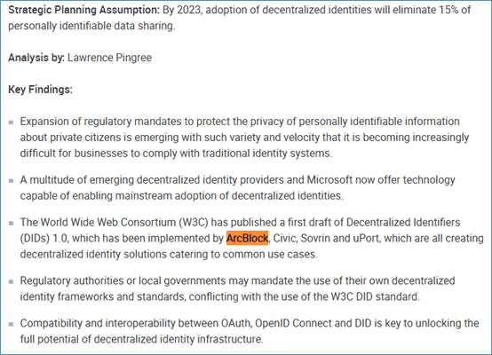Click the highlighted ArcBlock word

coord(247,239)
